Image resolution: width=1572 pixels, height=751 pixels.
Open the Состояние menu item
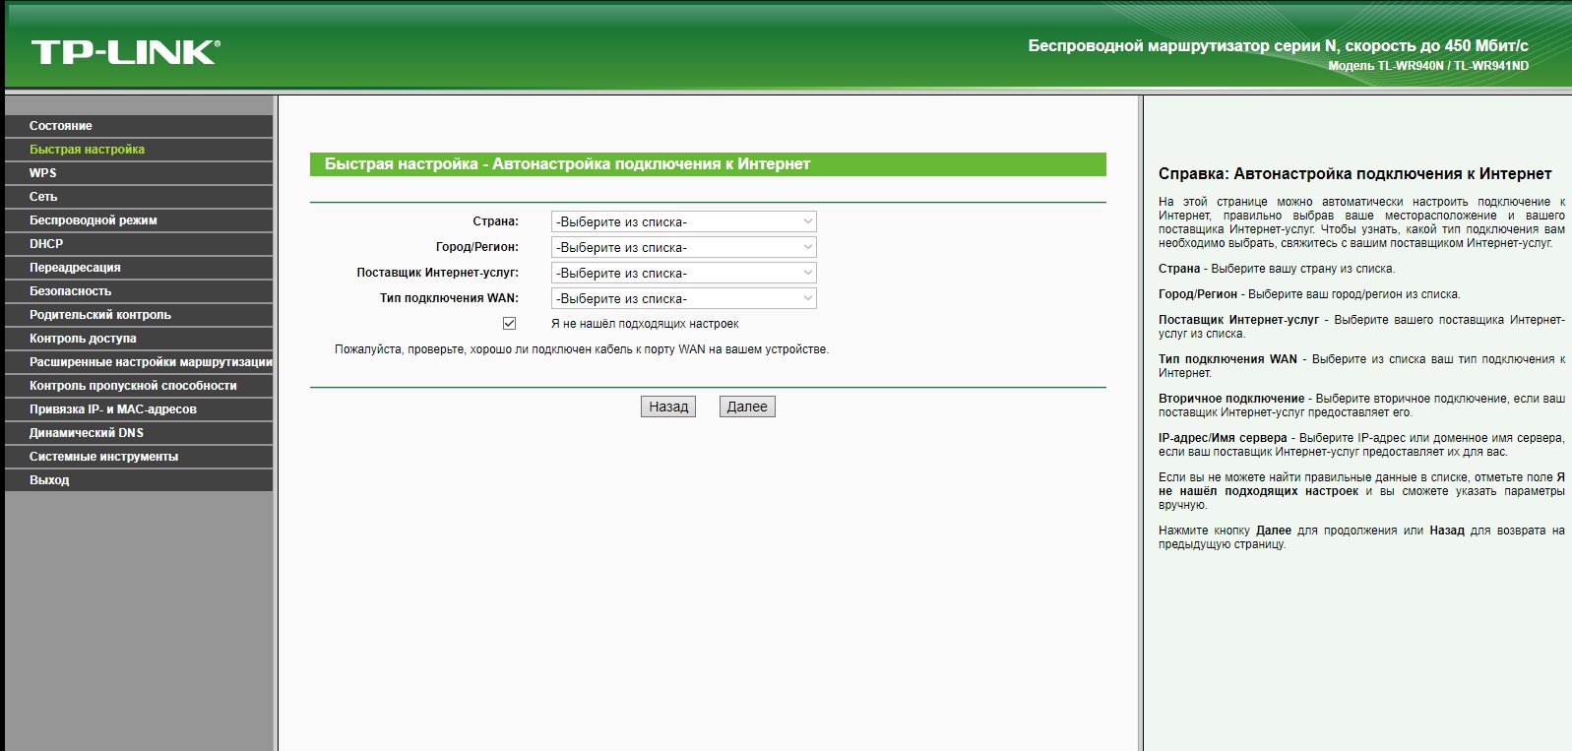(x=61, y=126)
